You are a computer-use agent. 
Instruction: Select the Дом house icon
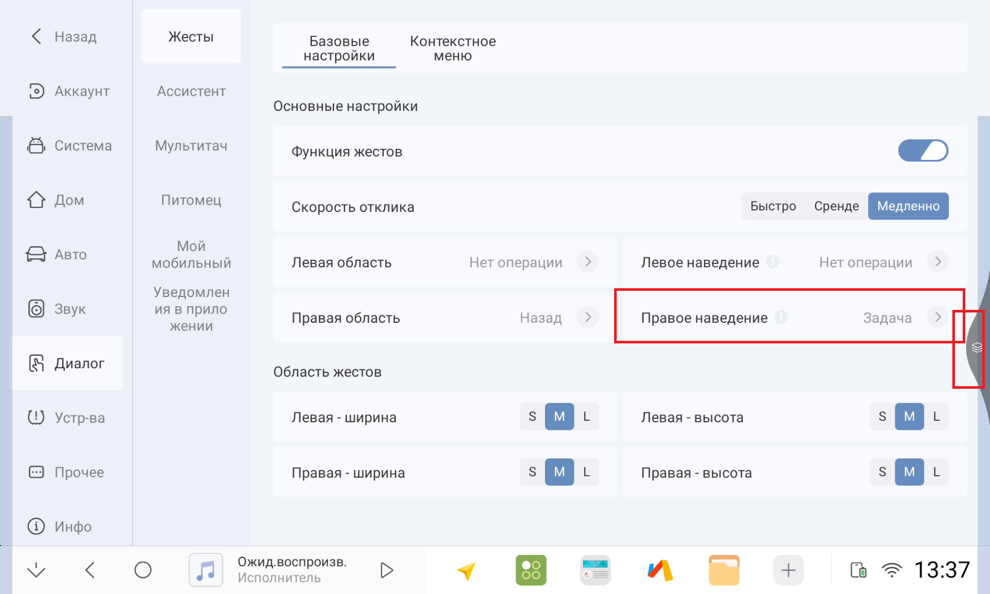(36, 200)
